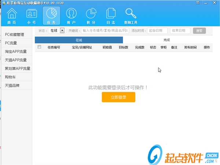Click the 目标数 column header
The height and width of the screenshot is (165, 220).
pos(124,47)
